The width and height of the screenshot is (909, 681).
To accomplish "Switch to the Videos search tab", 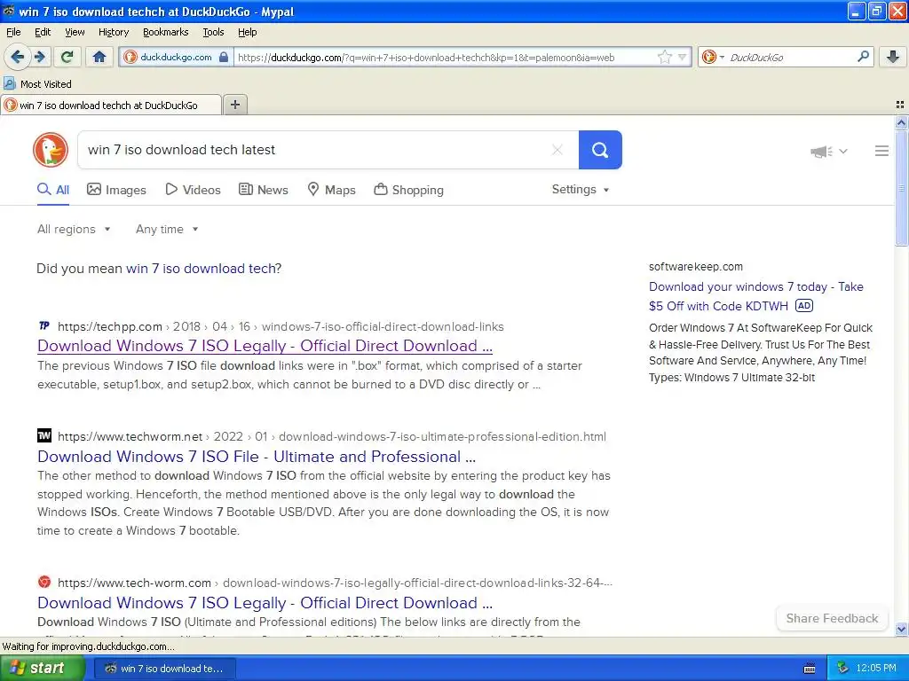I will click(193, 190).
